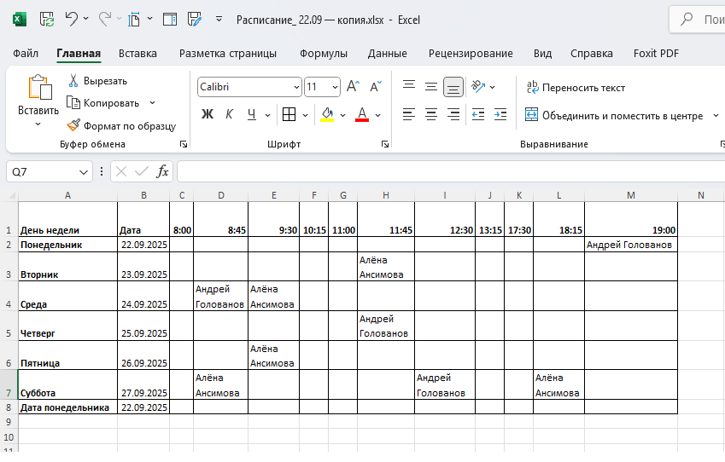725x462 pixels.
Task: Open merge and center dropdown arrow
Action: (716, 115)
